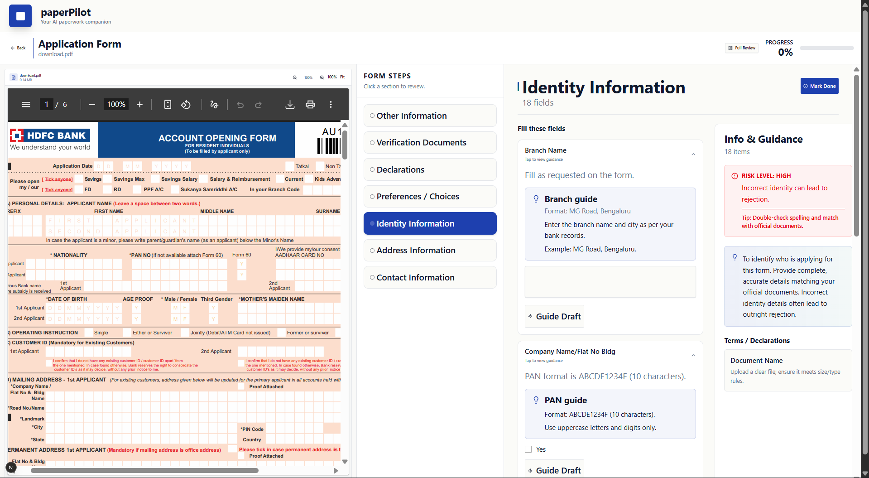Screen dimensions: 869x478
Task: Click the progress bar
Action: [x=826, y=48]
